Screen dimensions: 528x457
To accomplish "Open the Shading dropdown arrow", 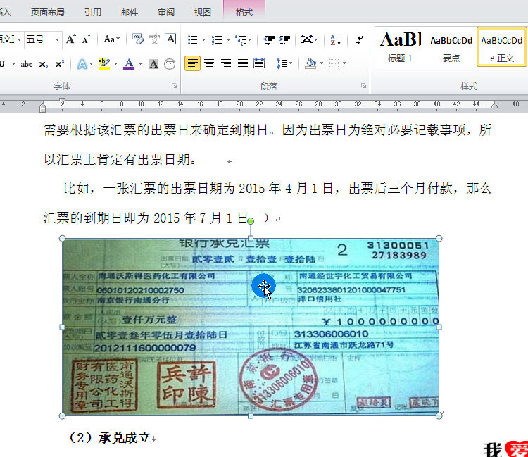I will [x=321, y=63].
